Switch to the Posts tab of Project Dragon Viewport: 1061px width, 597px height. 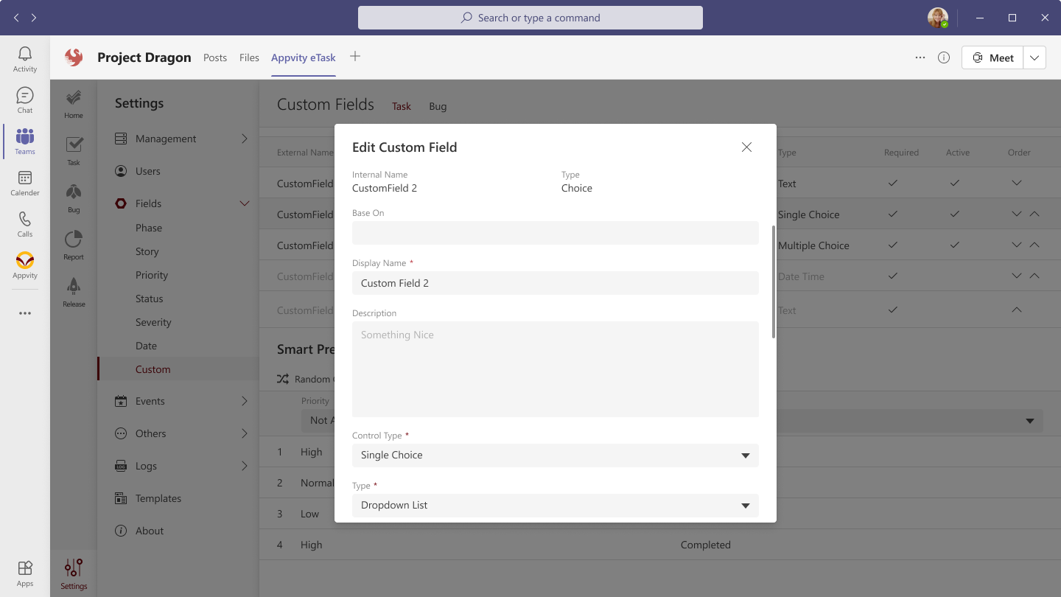coord(215,57)
